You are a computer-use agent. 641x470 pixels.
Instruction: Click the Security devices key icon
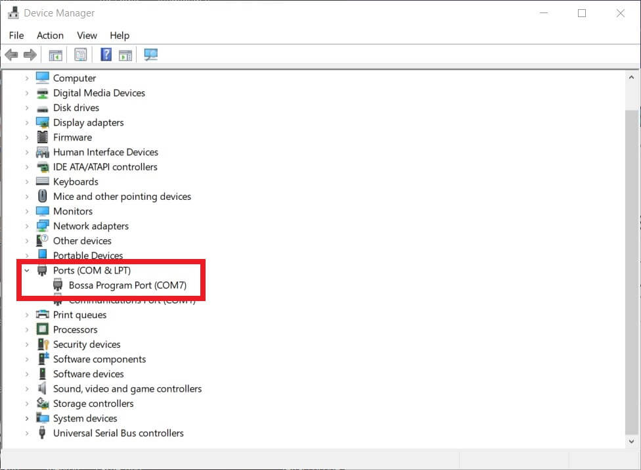[43, 344]
